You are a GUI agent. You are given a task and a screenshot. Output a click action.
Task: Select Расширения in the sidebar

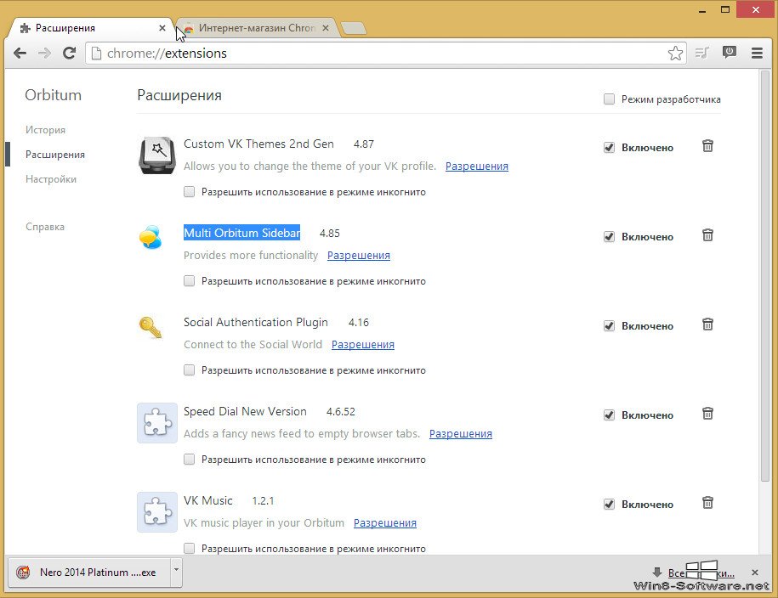click(55, 155)
